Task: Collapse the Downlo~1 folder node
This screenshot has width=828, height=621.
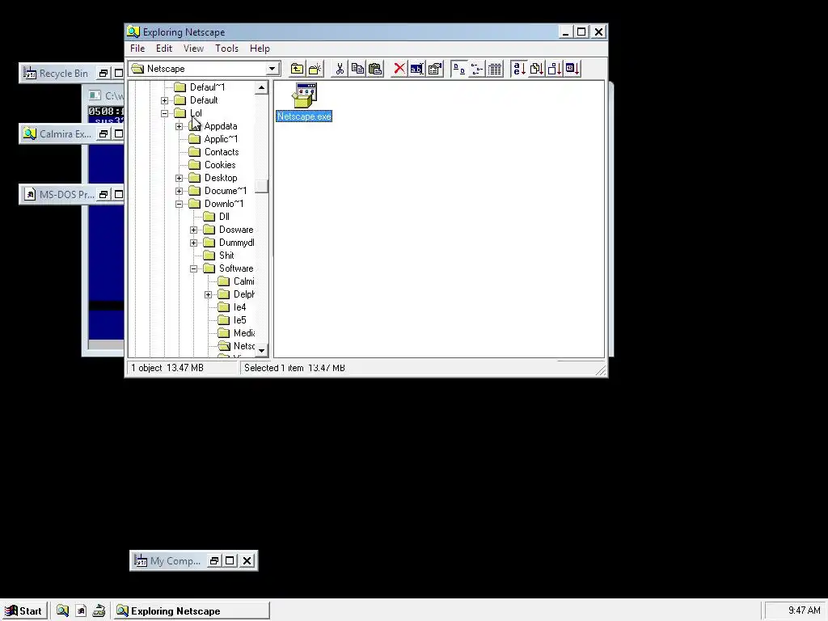Action: [179, 204]
